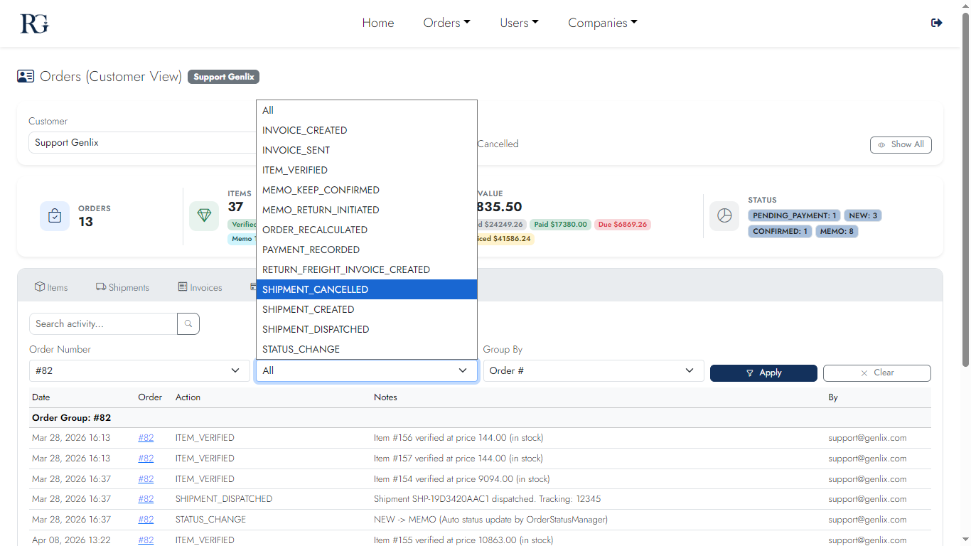Open the Companies navigation menu
This screenshot has height=546, width=971.
[602, 23]
